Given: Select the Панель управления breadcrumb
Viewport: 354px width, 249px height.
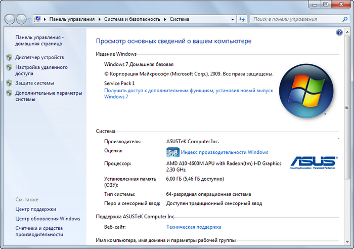Looking at the screenshot, I should 72,19.
